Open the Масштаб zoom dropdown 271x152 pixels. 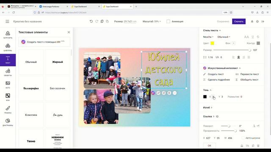click(x=152, y=22)
